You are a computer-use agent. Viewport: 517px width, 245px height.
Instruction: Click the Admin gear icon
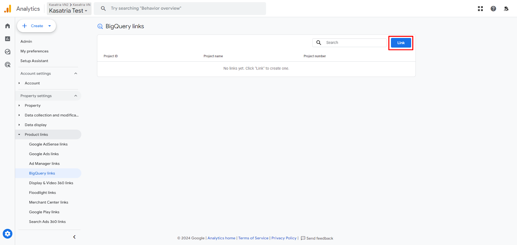(x=7, y=234)
